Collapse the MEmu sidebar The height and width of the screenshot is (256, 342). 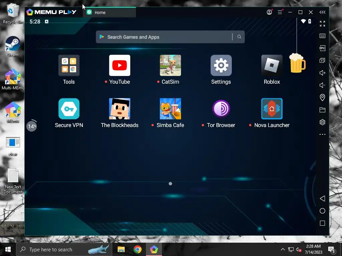point(322,12)
